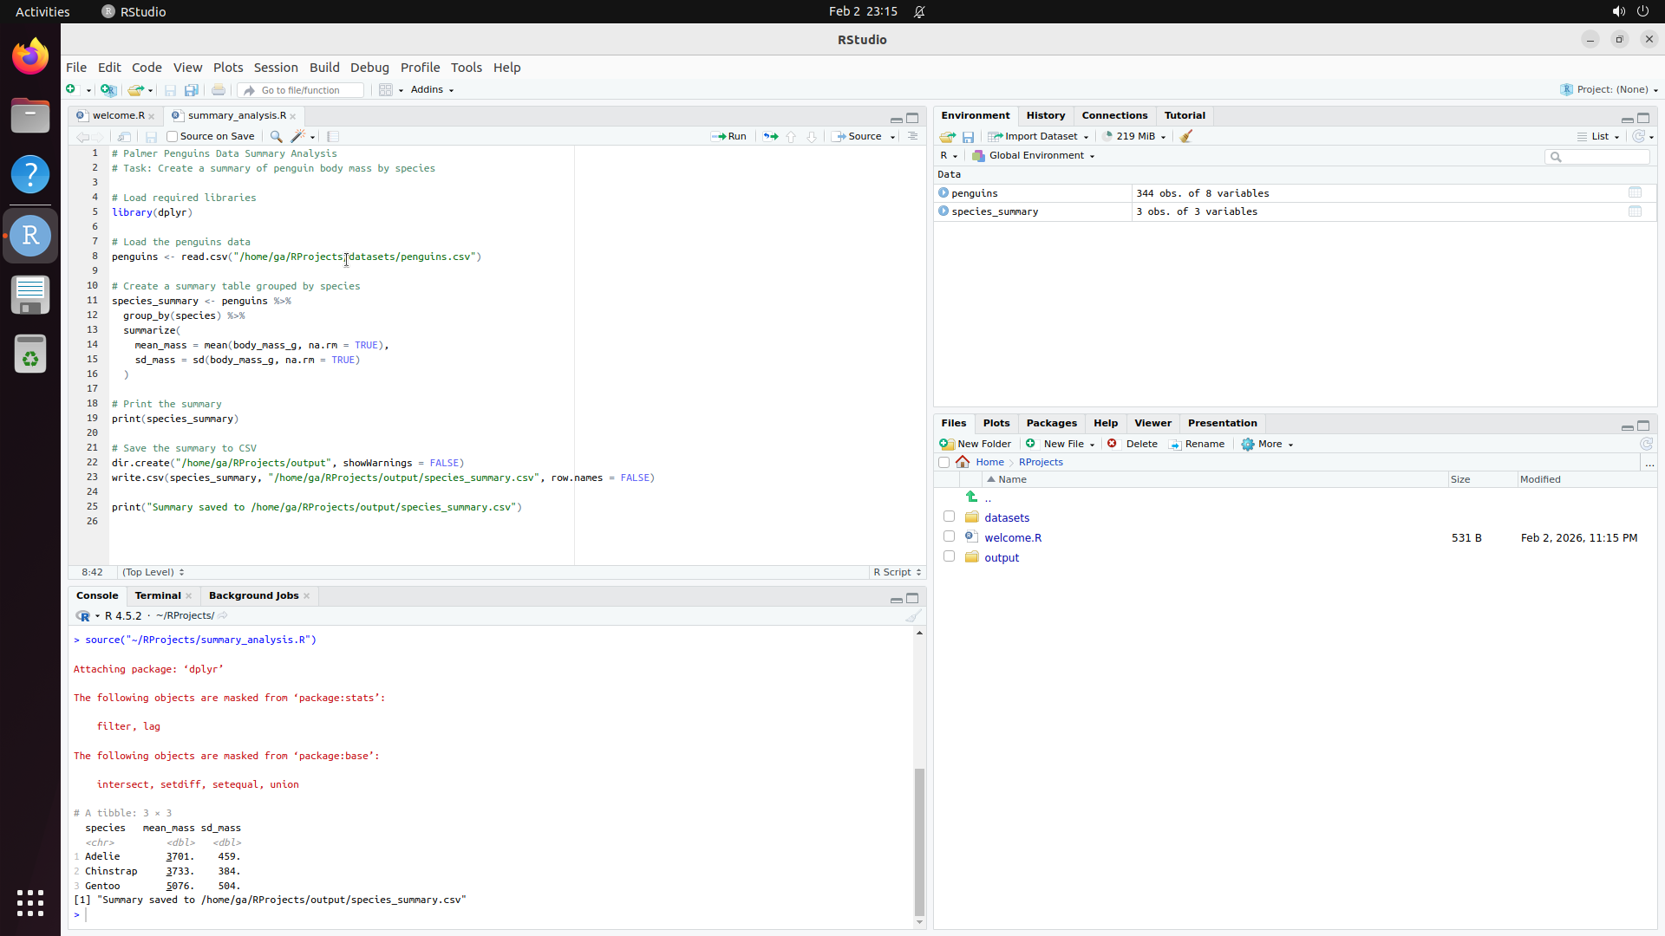The height and width of the screenshot is (936, 1665).
Task: Open a new R script document
Action: [73, 89]
